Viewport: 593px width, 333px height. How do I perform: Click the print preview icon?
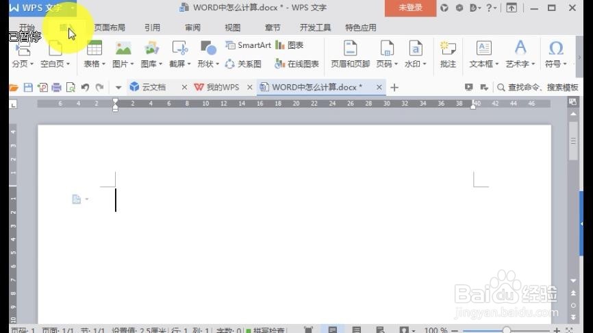pyautogui.click(x=71, y=88)
